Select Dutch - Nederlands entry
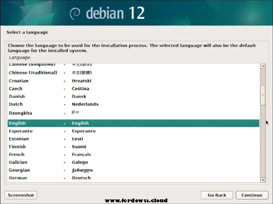273x204 pixels. pos(16,104)
